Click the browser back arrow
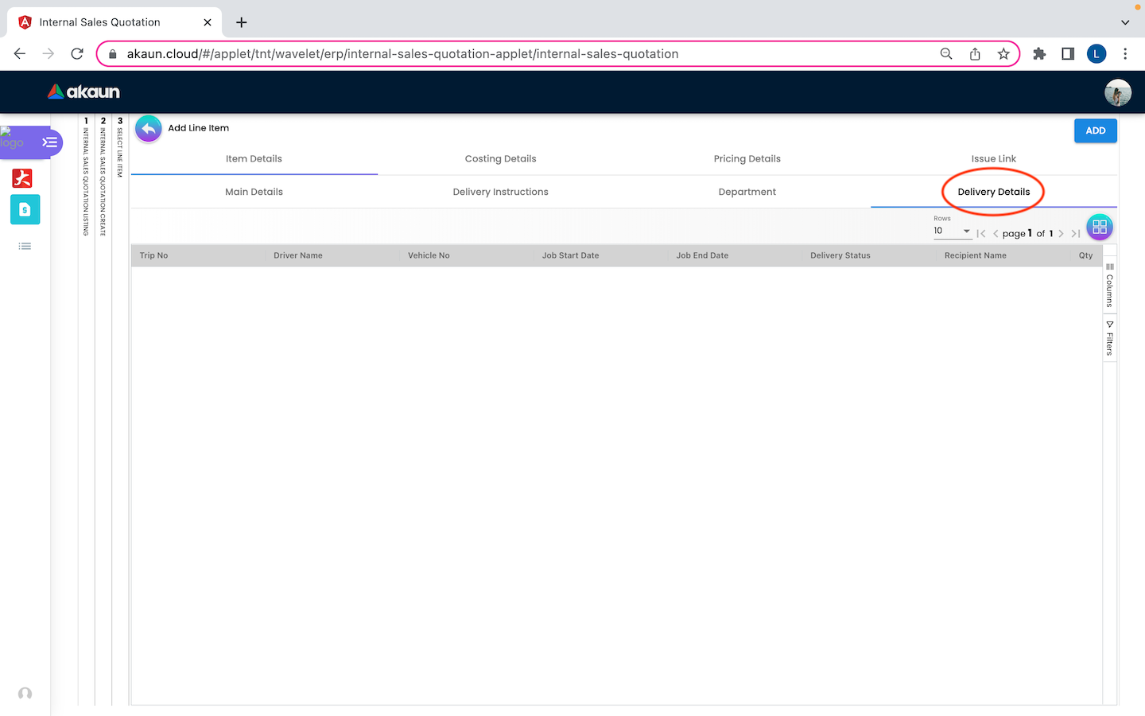 click(x=20, y=54)
